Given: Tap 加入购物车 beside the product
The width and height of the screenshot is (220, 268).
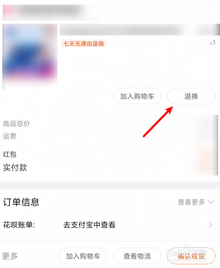Looking at the screenshot, I should pos(137,96).
